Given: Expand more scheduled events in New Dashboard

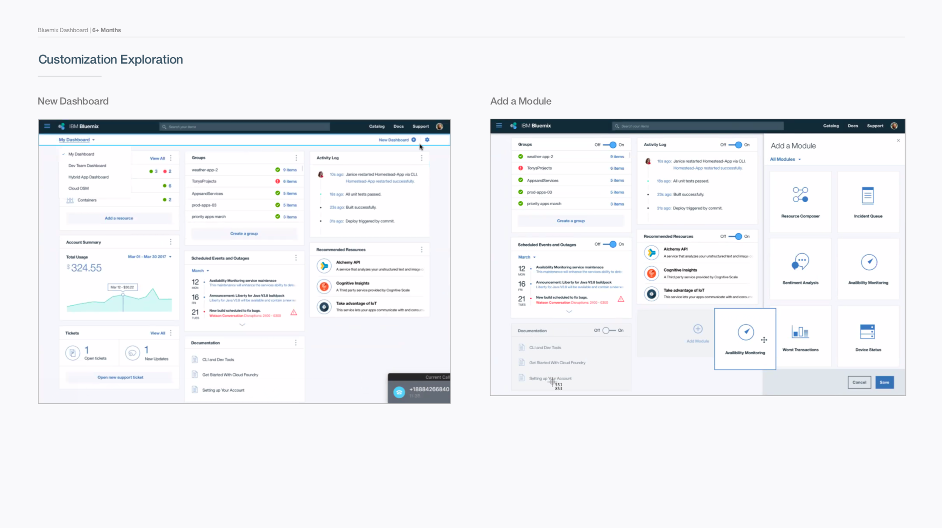Looking at the screenshot, I should pos(242,325).
